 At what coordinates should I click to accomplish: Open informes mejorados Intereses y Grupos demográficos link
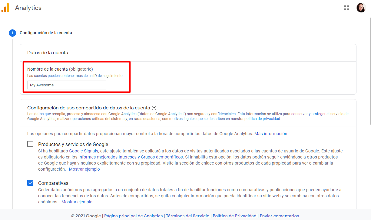(x=131, y=157)
